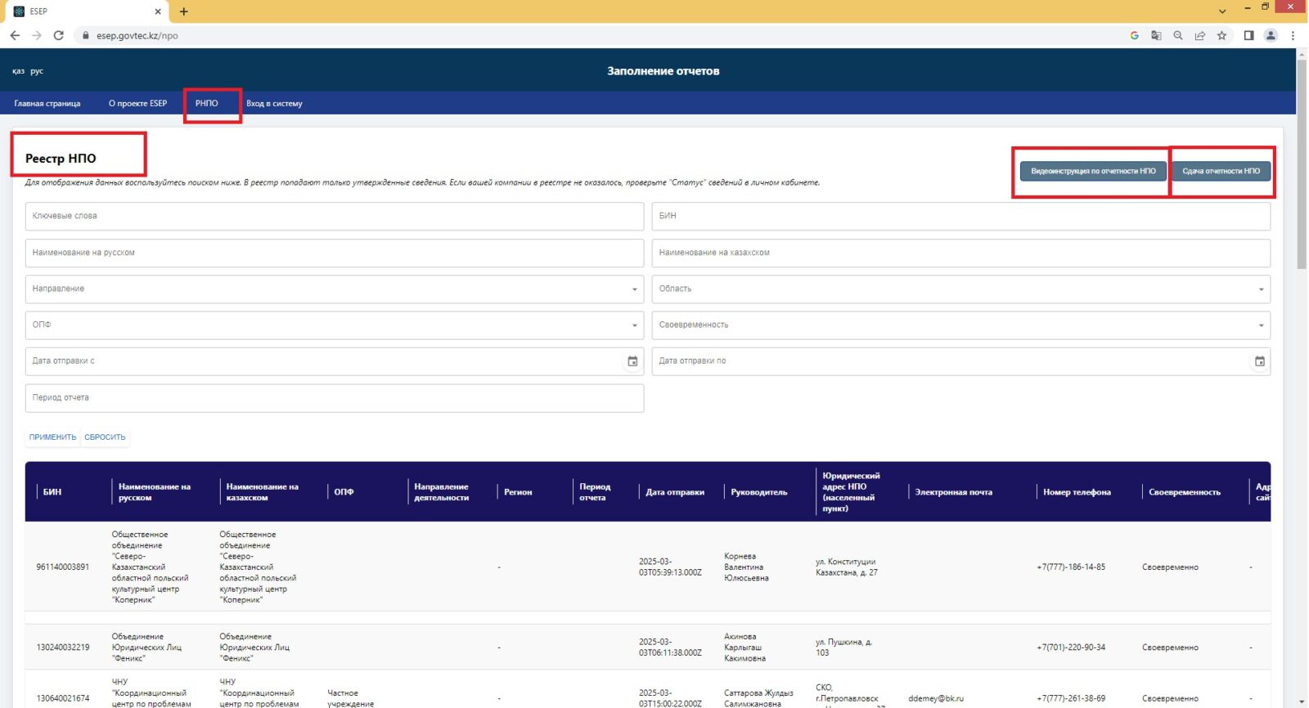Viewport: 1309px width, 708px height.
Task: Go to Вход в систему menu item
Action: pos(274,104)
